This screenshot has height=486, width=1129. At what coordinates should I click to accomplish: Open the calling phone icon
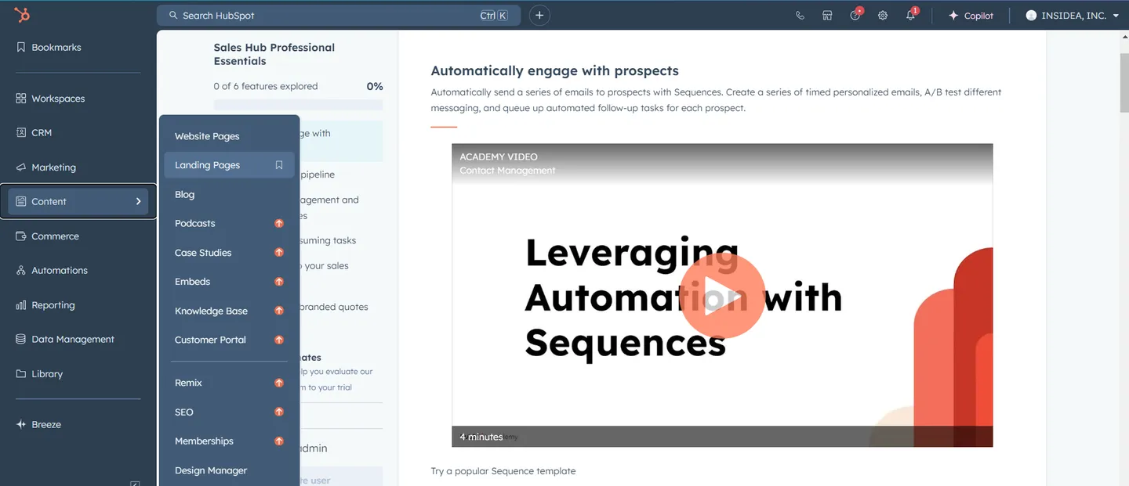click(800, 16)
